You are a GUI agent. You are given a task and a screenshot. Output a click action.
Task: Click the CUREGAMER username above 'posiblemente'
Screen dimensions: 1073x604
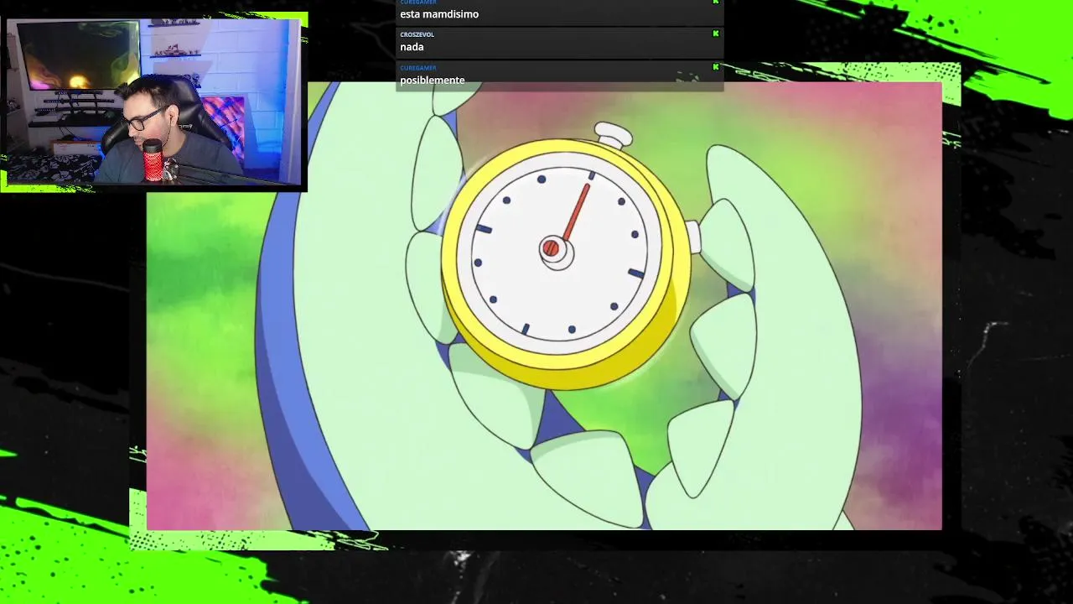[417, 67]
